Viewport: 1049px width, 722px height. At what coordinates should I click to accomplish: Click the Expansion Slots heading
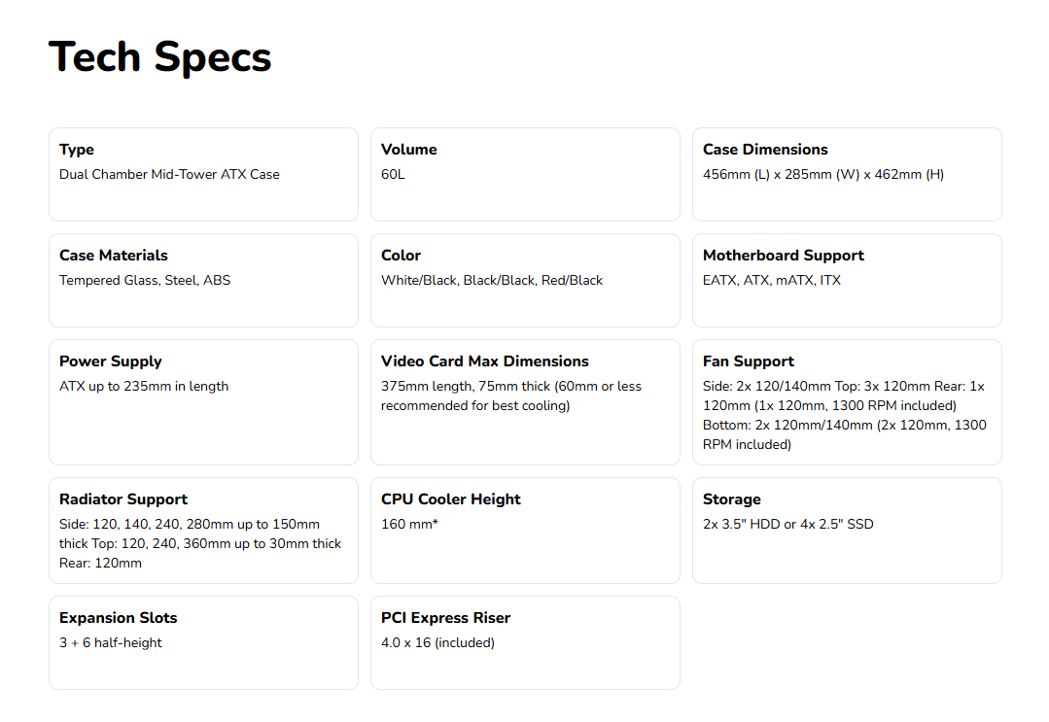click(118, 618)
